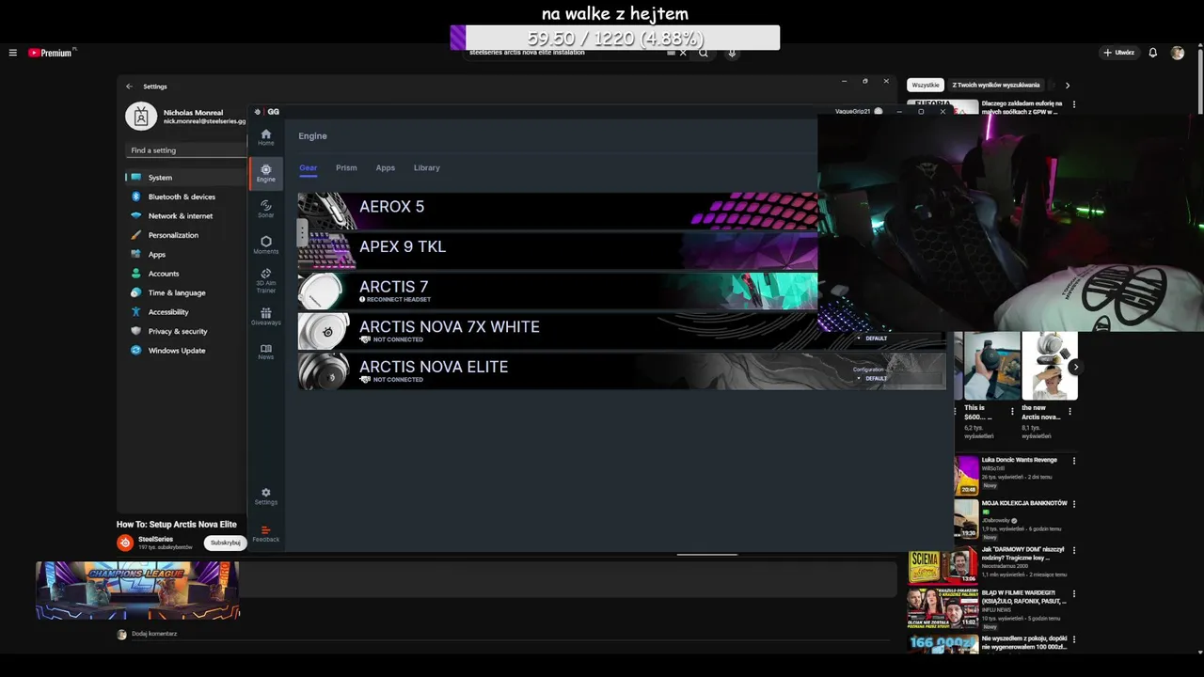Click 'Subskrybuj' subscribe button

pos(226,543)
